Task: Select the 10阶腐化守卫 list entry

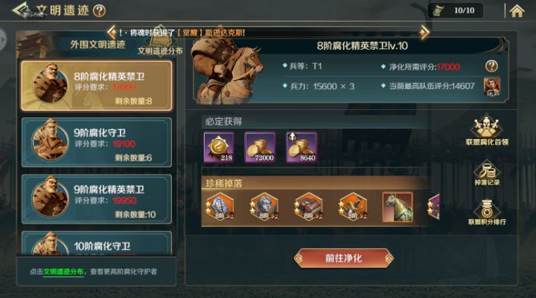Action: pos(96,244)
